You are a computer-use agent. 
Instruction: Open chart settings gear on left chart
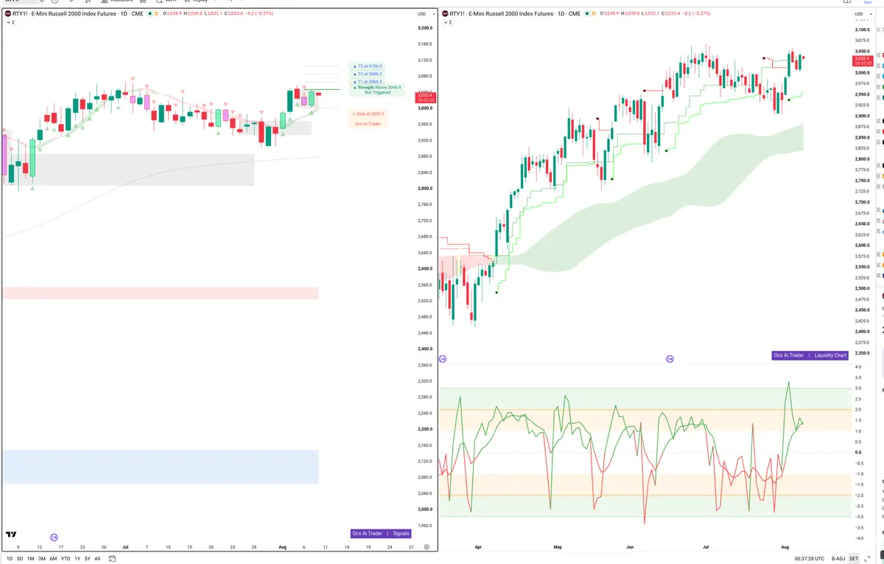[x=427, y=547]
